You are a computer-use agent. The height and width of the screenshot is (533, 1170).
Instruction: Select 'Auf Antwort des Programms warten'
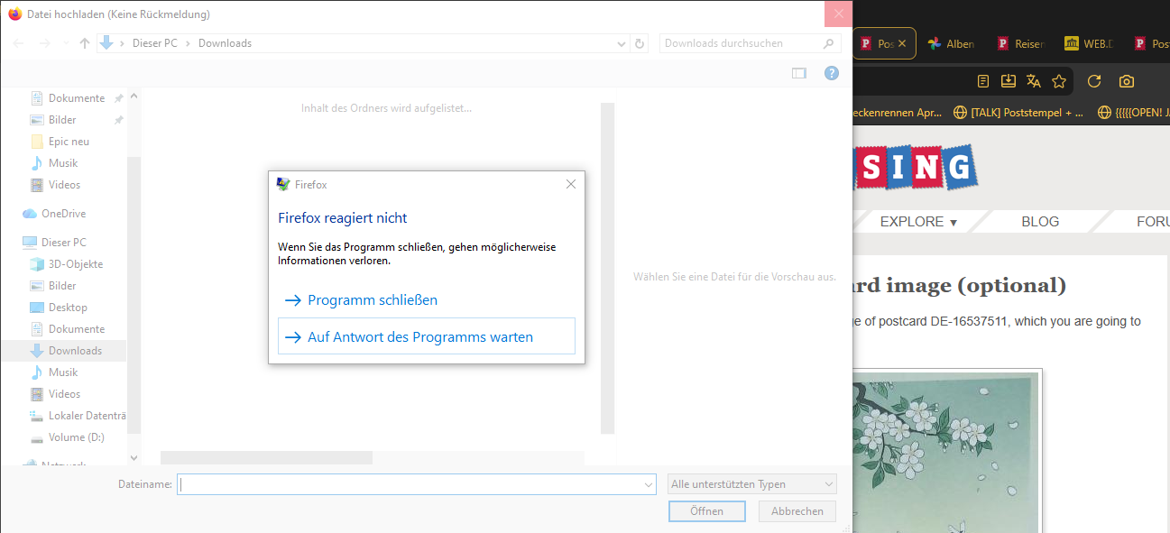(x=419, y=337)
